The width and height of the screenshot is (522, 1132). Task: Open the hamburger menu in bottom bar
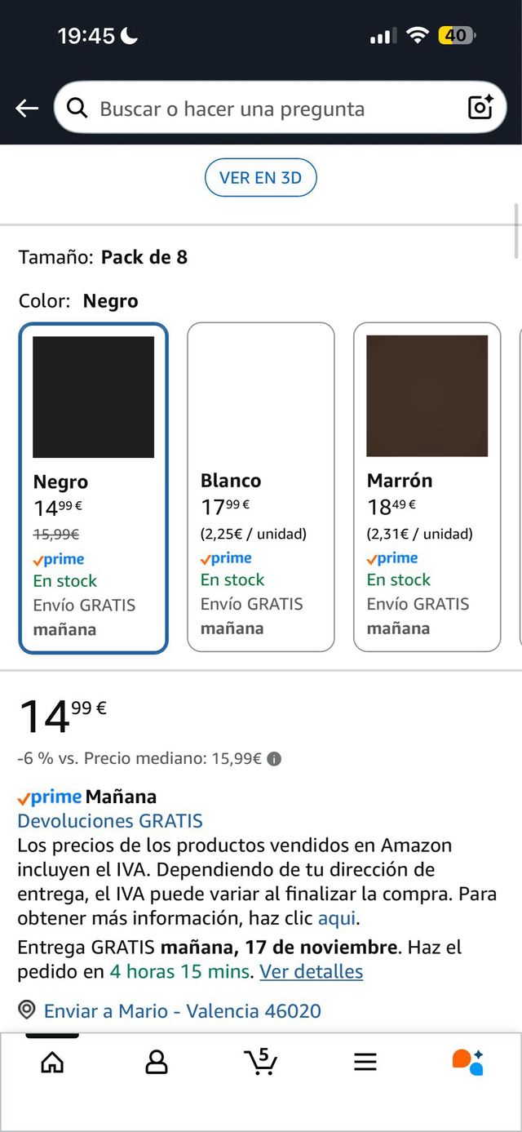point(365,1062)
